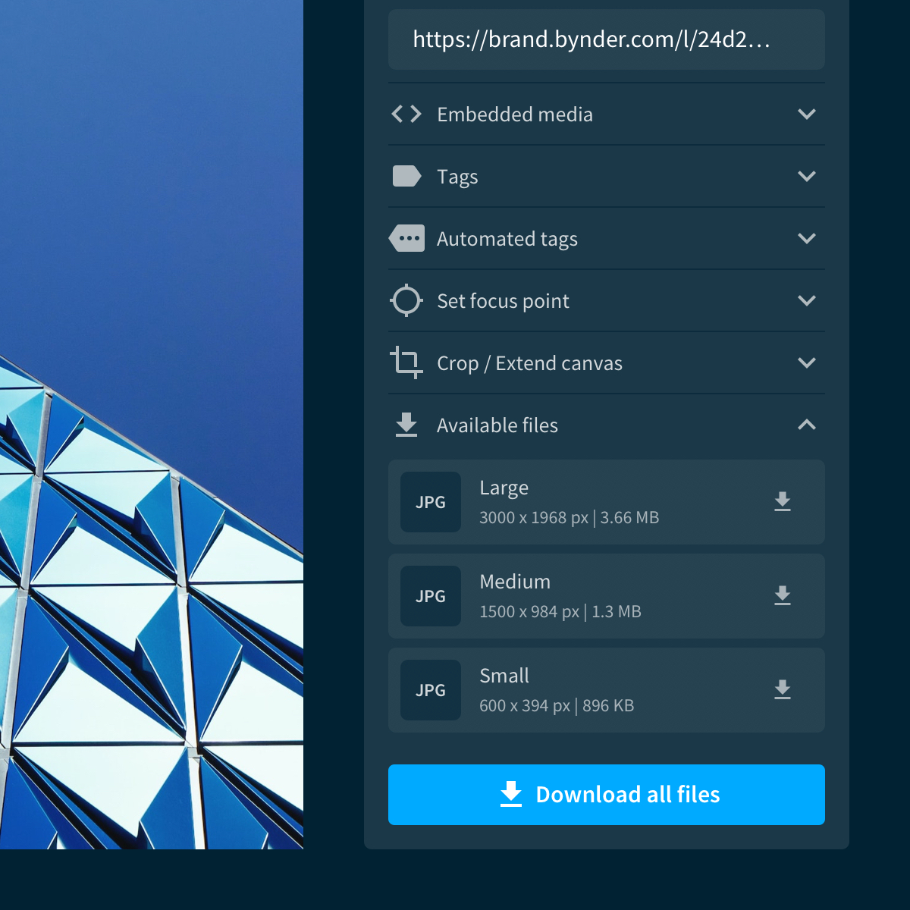Click the embedded media code icon

[406, 114]
